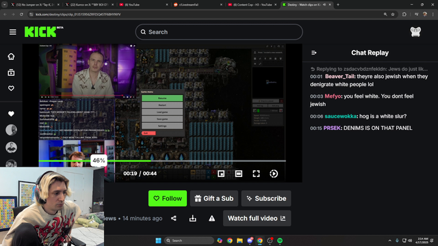Switch to the r/LivestreamFail tab
The image size is (438, 246).
click(198, 5)
